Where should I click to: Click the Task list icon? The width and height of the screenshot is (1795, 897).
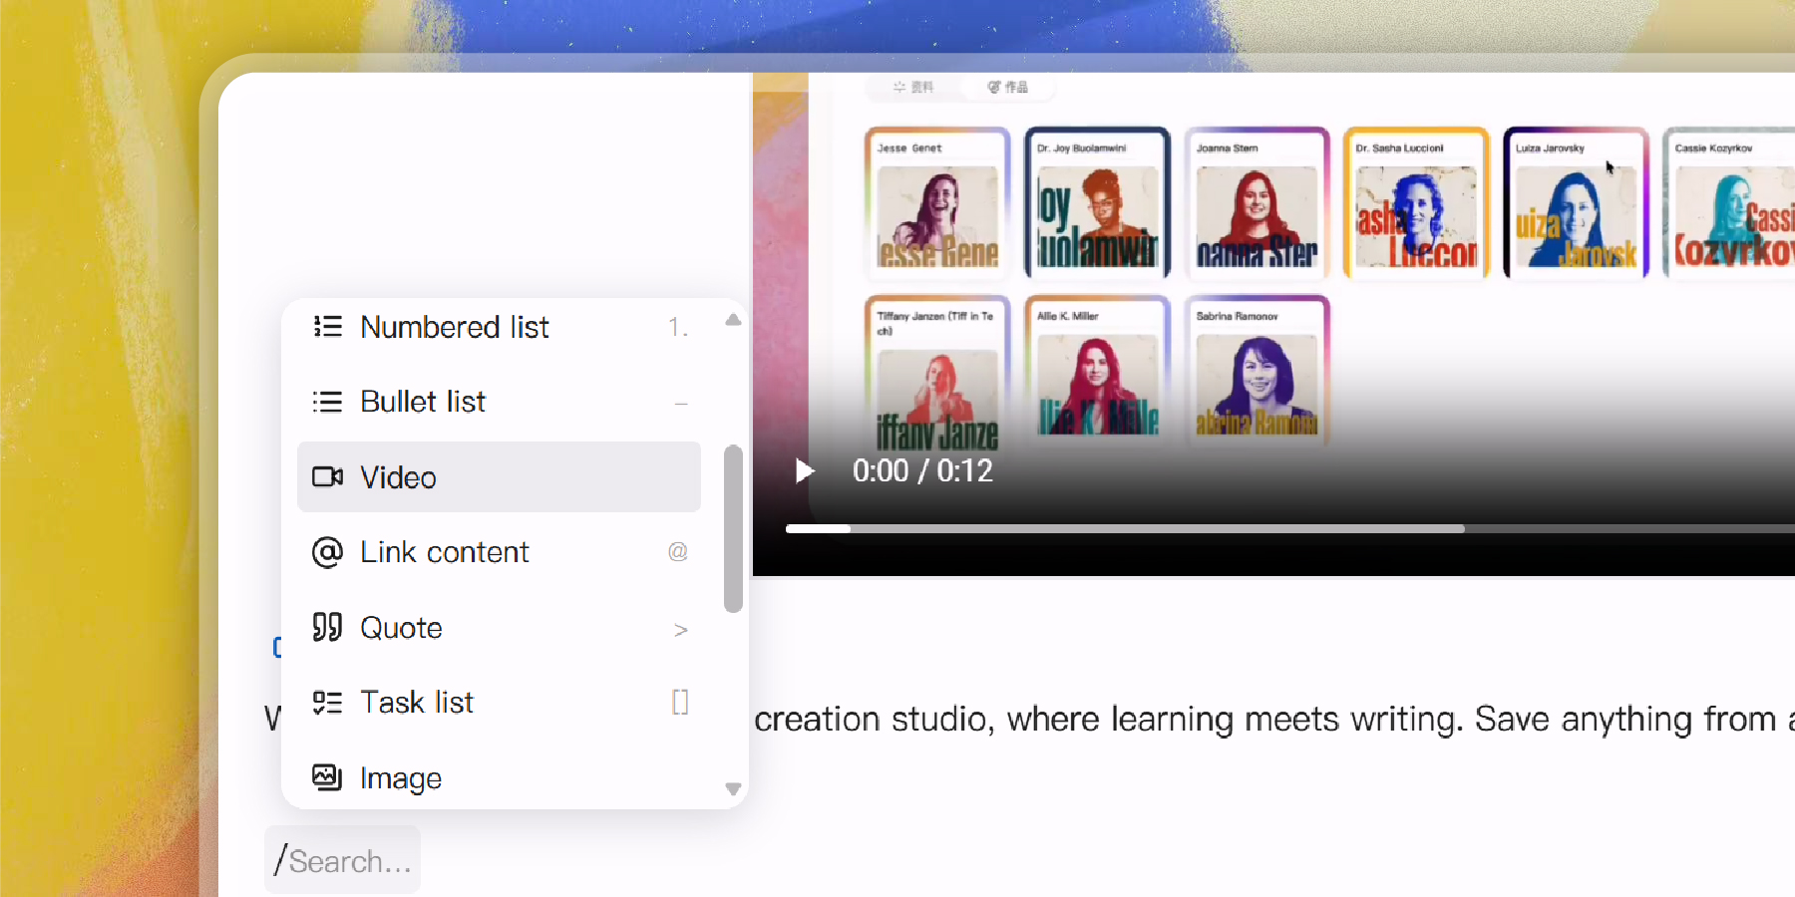(x=327, y=703)
